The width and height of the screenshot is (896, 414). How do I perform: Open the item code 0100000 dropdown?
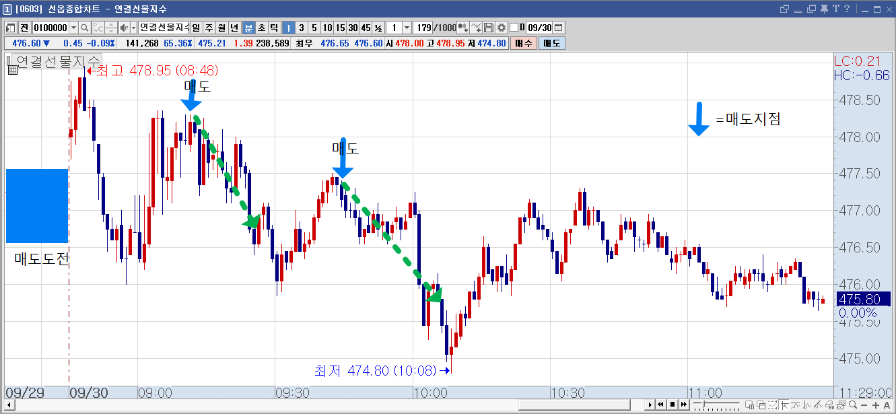(x=73, y=28)
